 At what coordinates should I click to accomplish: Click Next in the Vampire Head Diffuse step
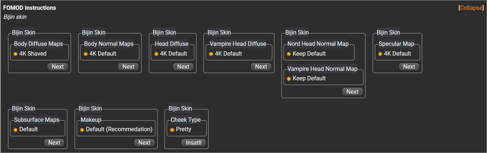pyautogui.click(x=261, y=67)
